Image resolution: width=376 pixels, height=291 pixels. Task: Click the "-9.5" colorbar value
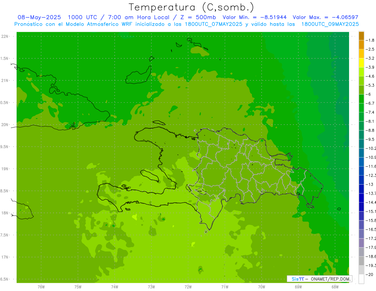tap(370, 139)
